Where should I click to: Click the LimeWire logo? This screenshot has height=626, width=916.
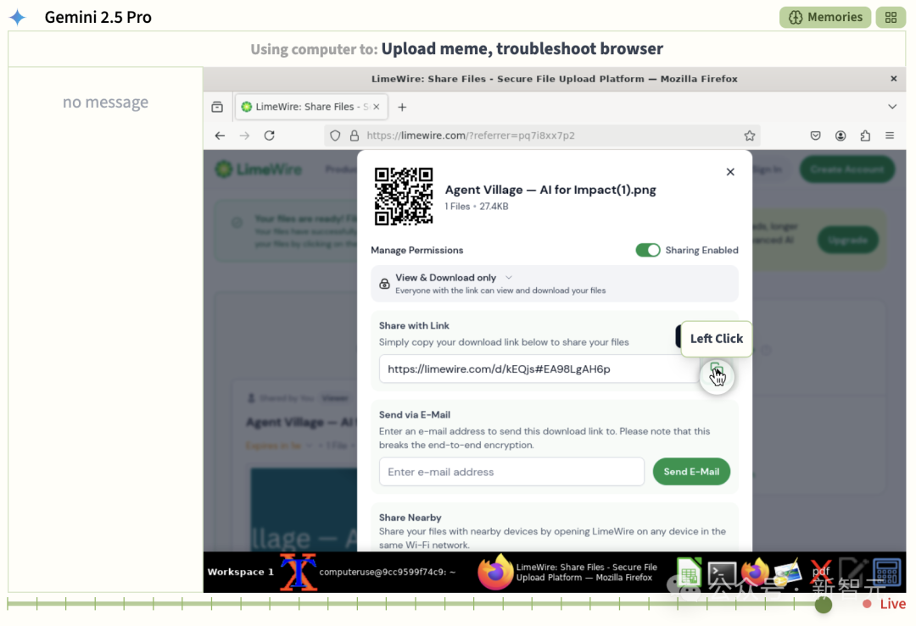click(259, 169)
